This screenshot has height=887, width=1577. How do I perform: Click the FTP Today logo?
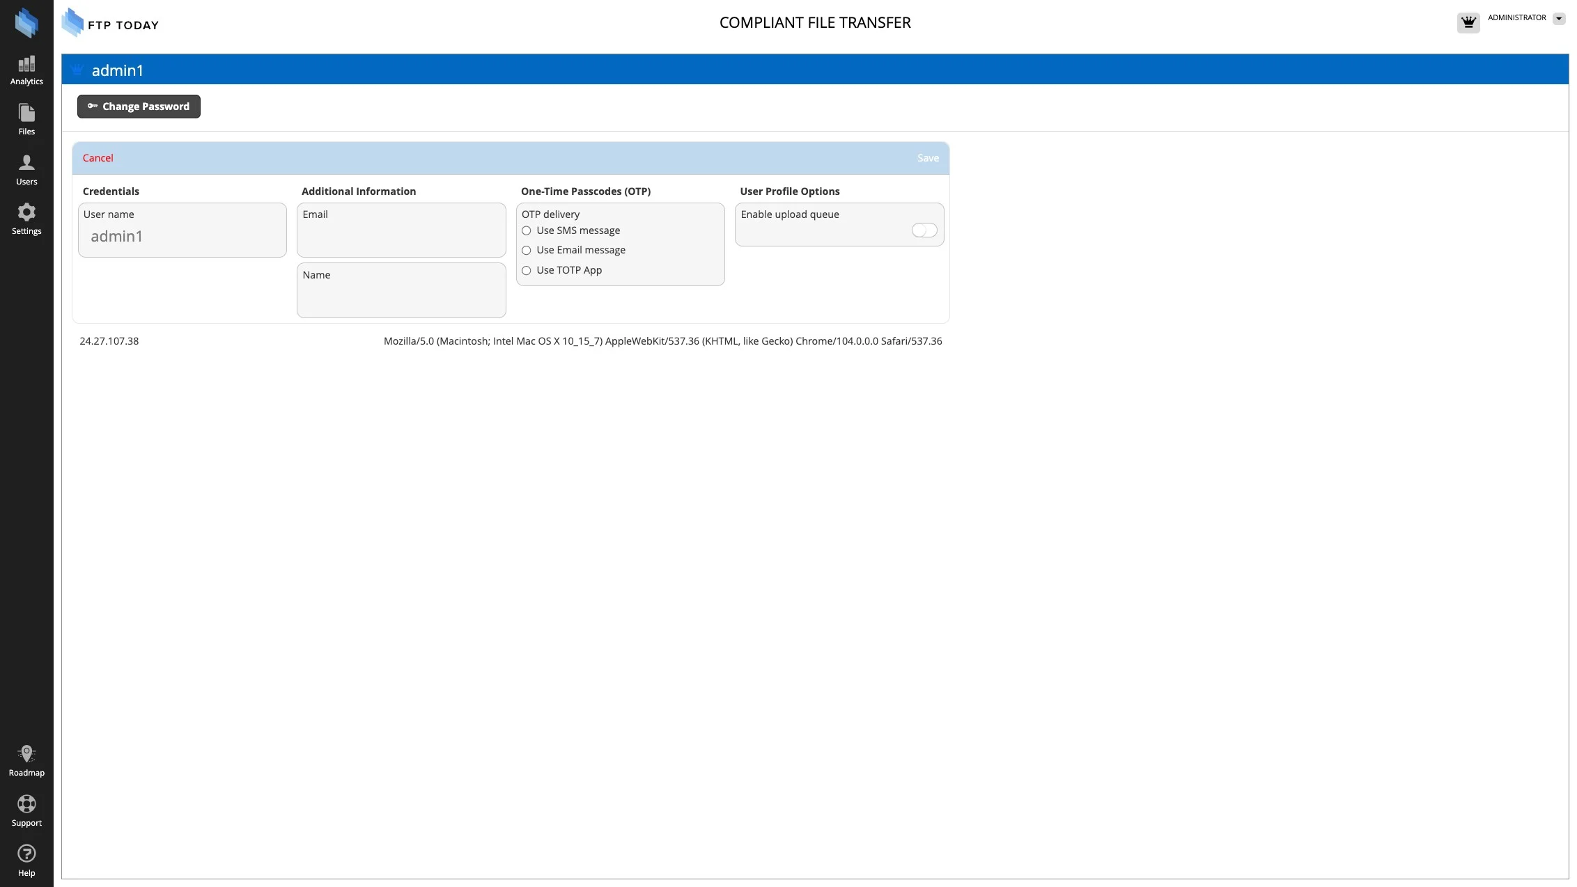[x=110, y=24]
